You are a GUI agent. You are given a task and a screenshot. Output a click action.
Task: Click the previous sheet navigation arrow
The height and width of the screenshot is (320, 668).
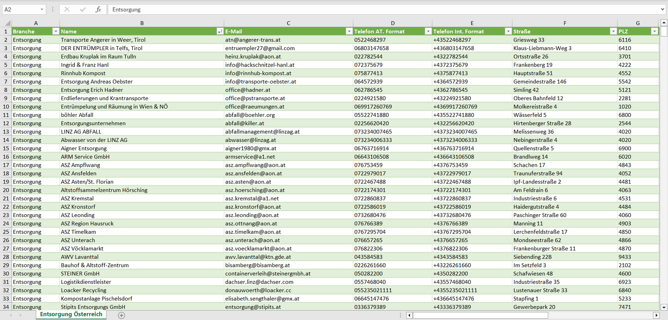pos(11,315)
